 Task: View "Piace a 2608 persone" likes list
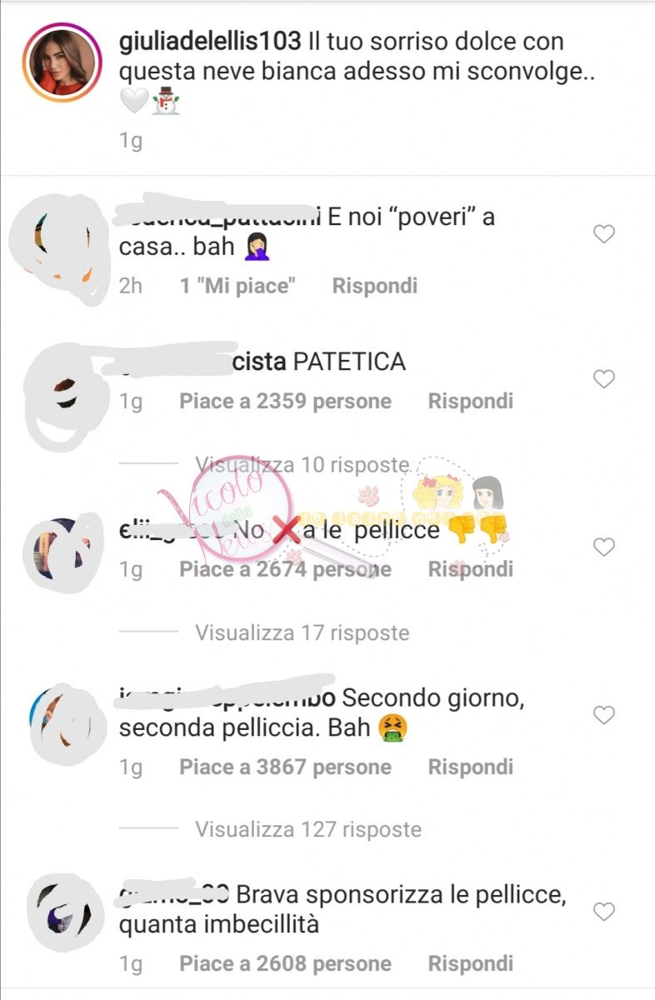click(286, 963)
